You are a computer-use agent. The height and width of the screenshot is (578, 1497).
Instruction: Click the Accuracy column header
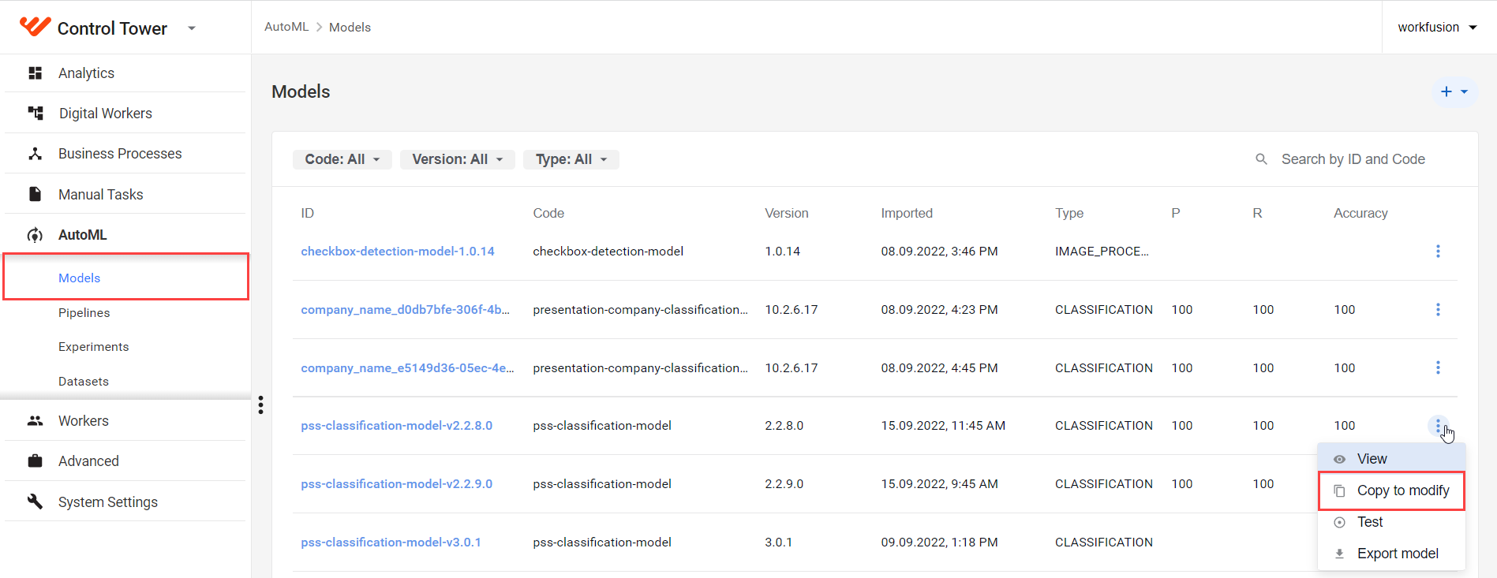point(1360,213)
